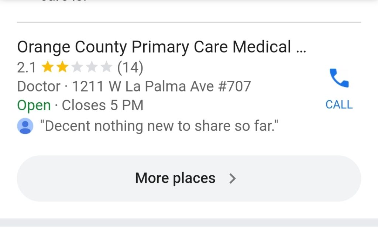The image size is (378, 238).
Task: Select the 1211 W La Palma Ave address
Action: tap(161, 87)
